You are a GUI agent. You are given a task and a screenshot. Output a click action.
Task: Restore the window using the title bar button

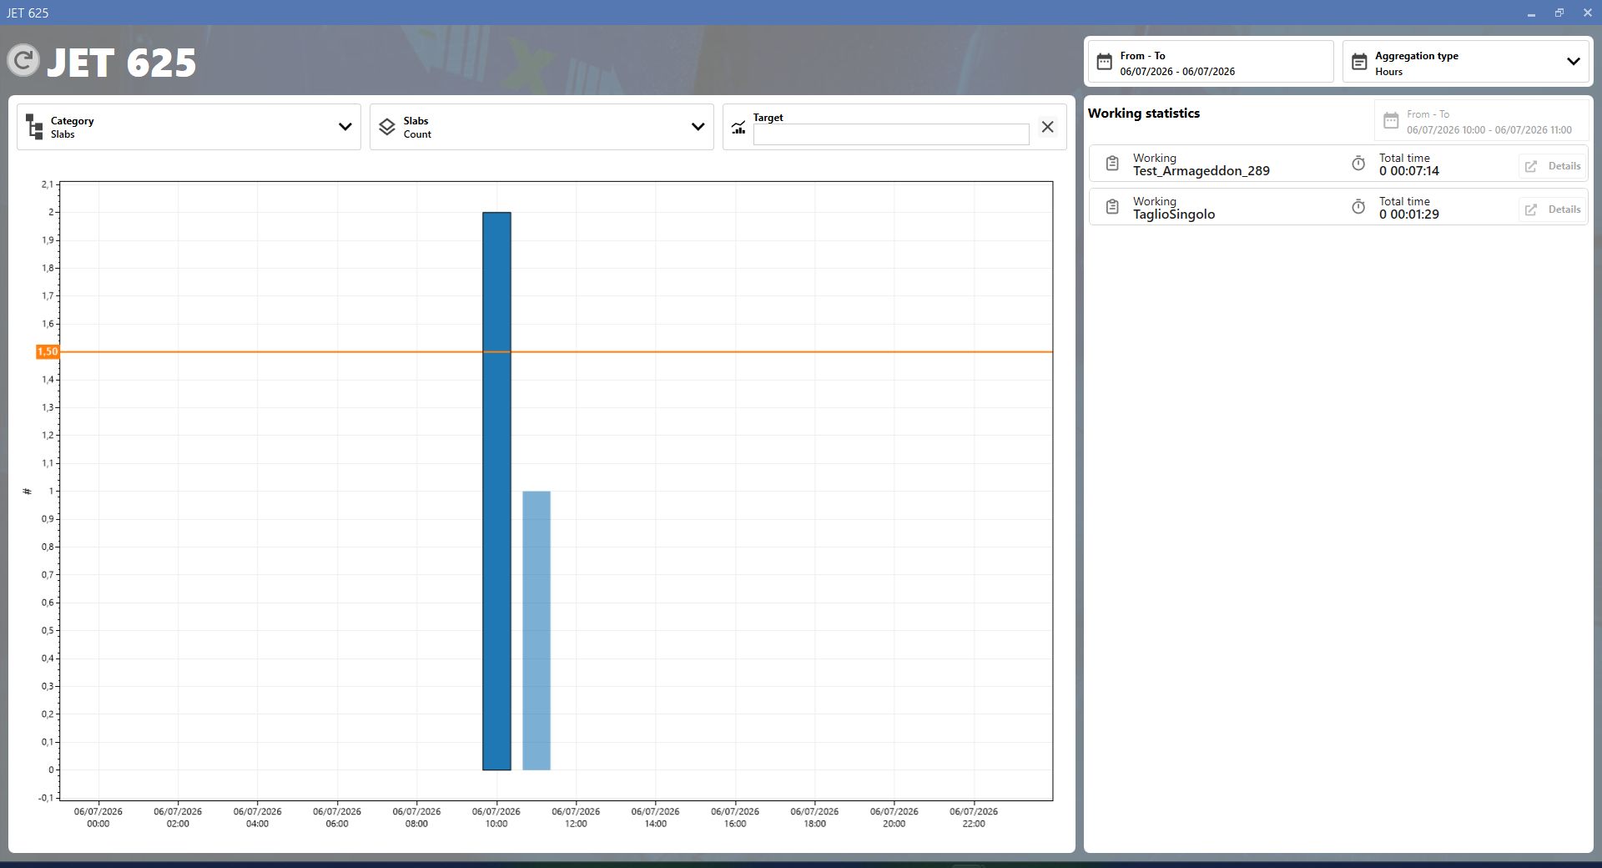coord(1559,13)
